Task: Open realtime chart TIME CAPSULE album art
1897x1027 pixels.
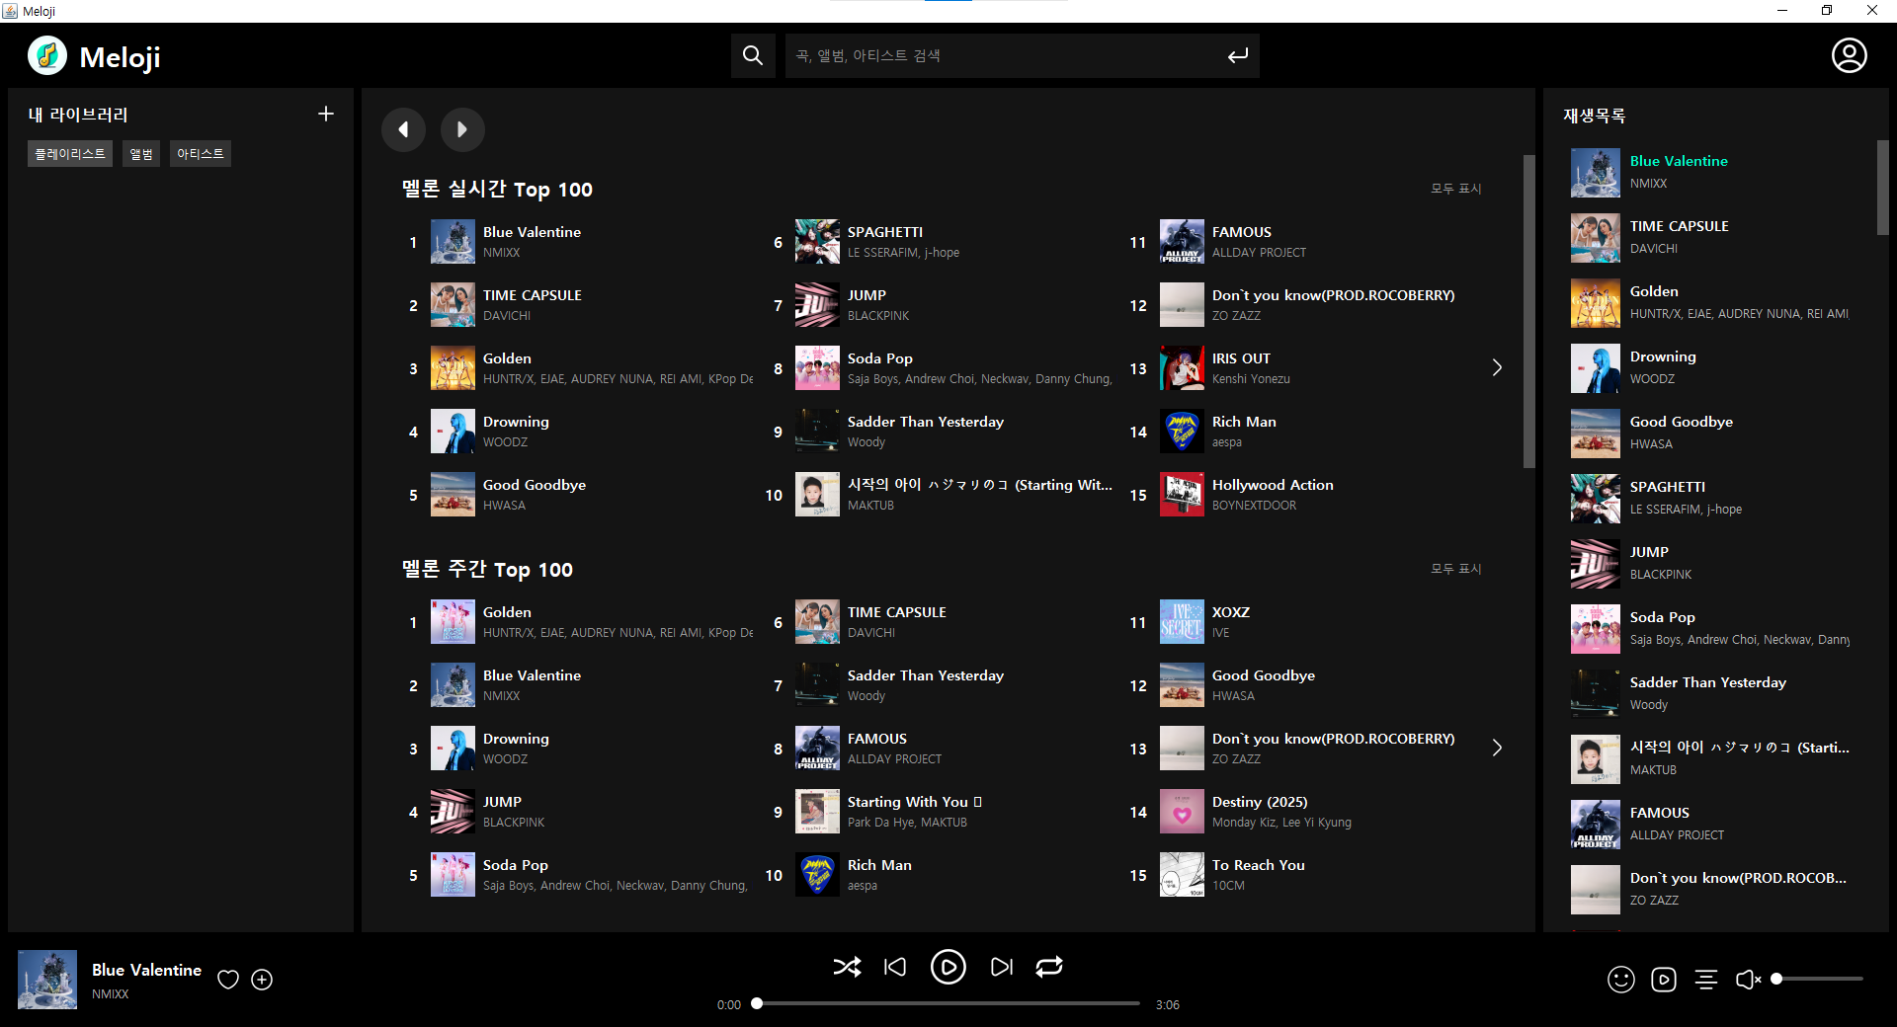Action: (453, 305)
